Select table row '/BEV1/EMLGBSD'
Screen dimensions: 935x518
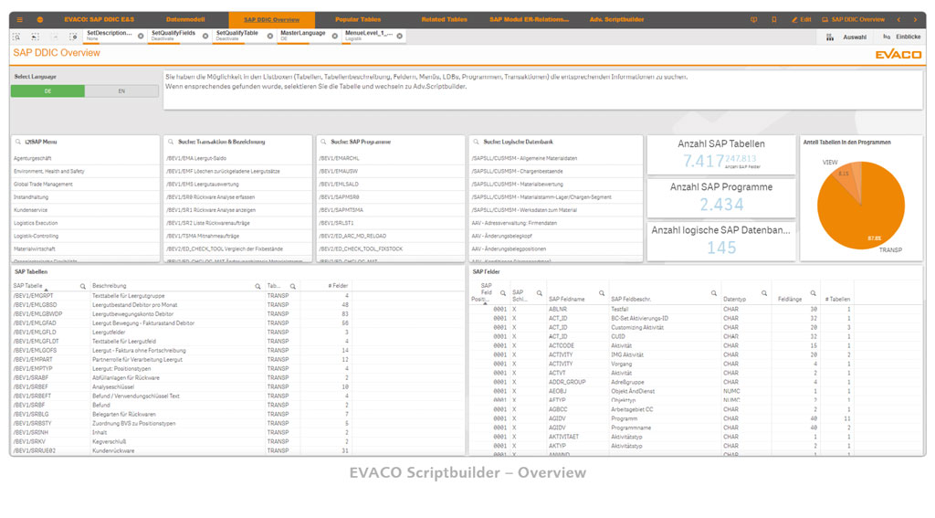click(181, 305)
